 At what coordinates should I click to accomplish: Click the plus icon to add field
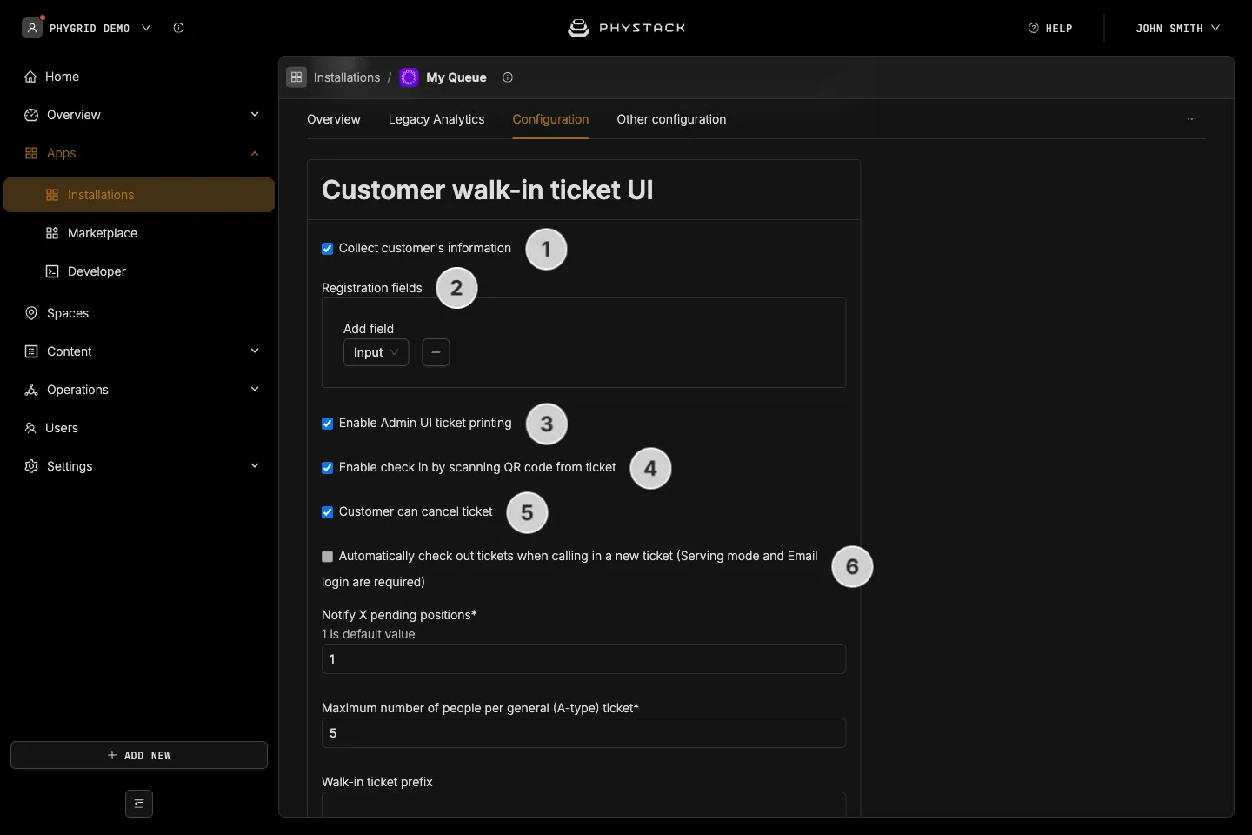point(436,352)
